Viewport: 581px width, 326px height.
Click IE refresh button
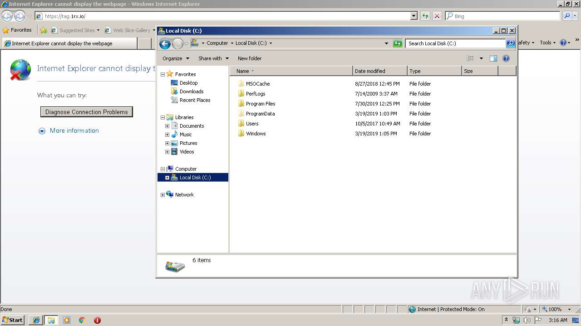click(x=425, y=16)
